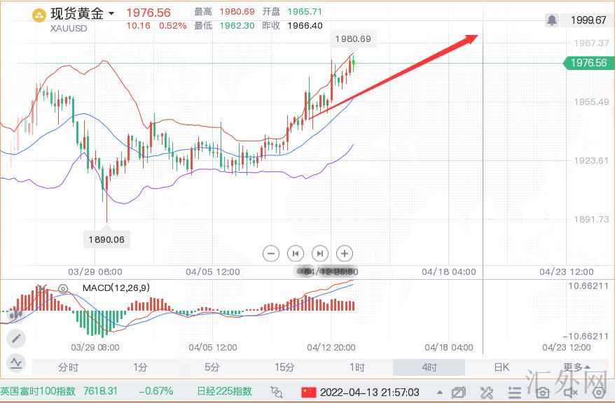615x403 pixels.
Task: Expand the 更多 timeframe options
Action: click(576, 367)
